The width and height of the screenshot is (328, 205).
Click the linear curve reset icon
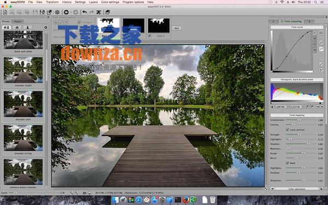pos(321,63)
